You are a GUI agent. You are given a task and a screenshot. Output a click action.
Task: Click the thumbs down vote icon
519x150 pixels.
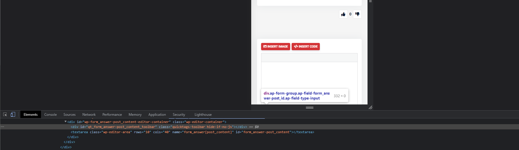357,14
